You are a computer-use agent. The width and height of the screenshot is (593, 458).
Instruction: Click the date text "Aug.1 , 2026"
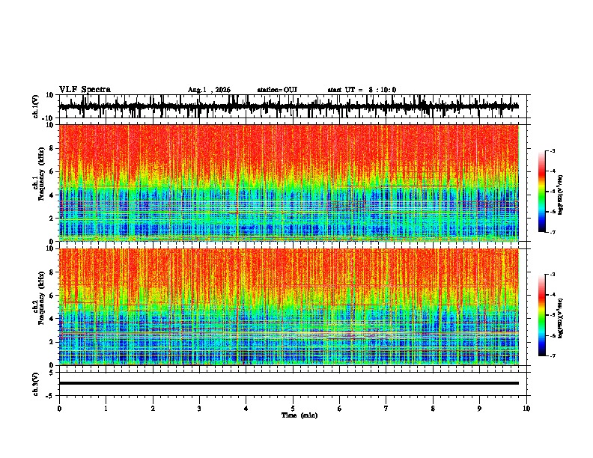pos(209,90)
